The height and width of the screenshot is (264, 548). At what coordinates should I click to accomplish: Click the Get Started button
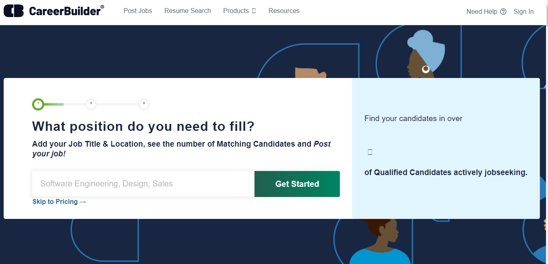(x=297, y=184)
